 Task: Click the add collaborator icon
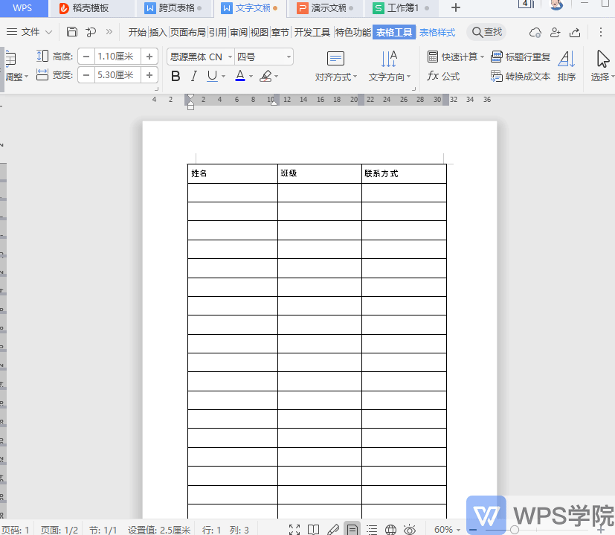555,32
